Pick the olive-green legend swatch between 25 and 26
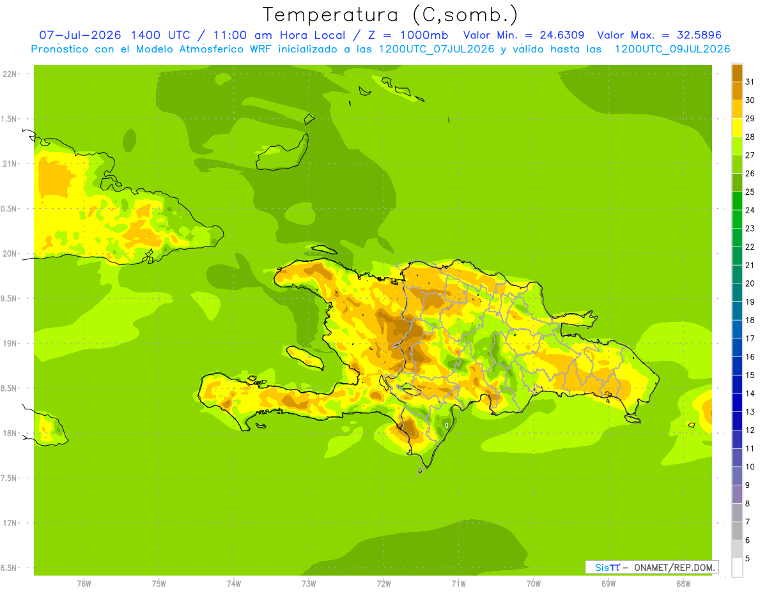Image resolution: width=767 pixels, height=592 pixels. click(737, 183)
